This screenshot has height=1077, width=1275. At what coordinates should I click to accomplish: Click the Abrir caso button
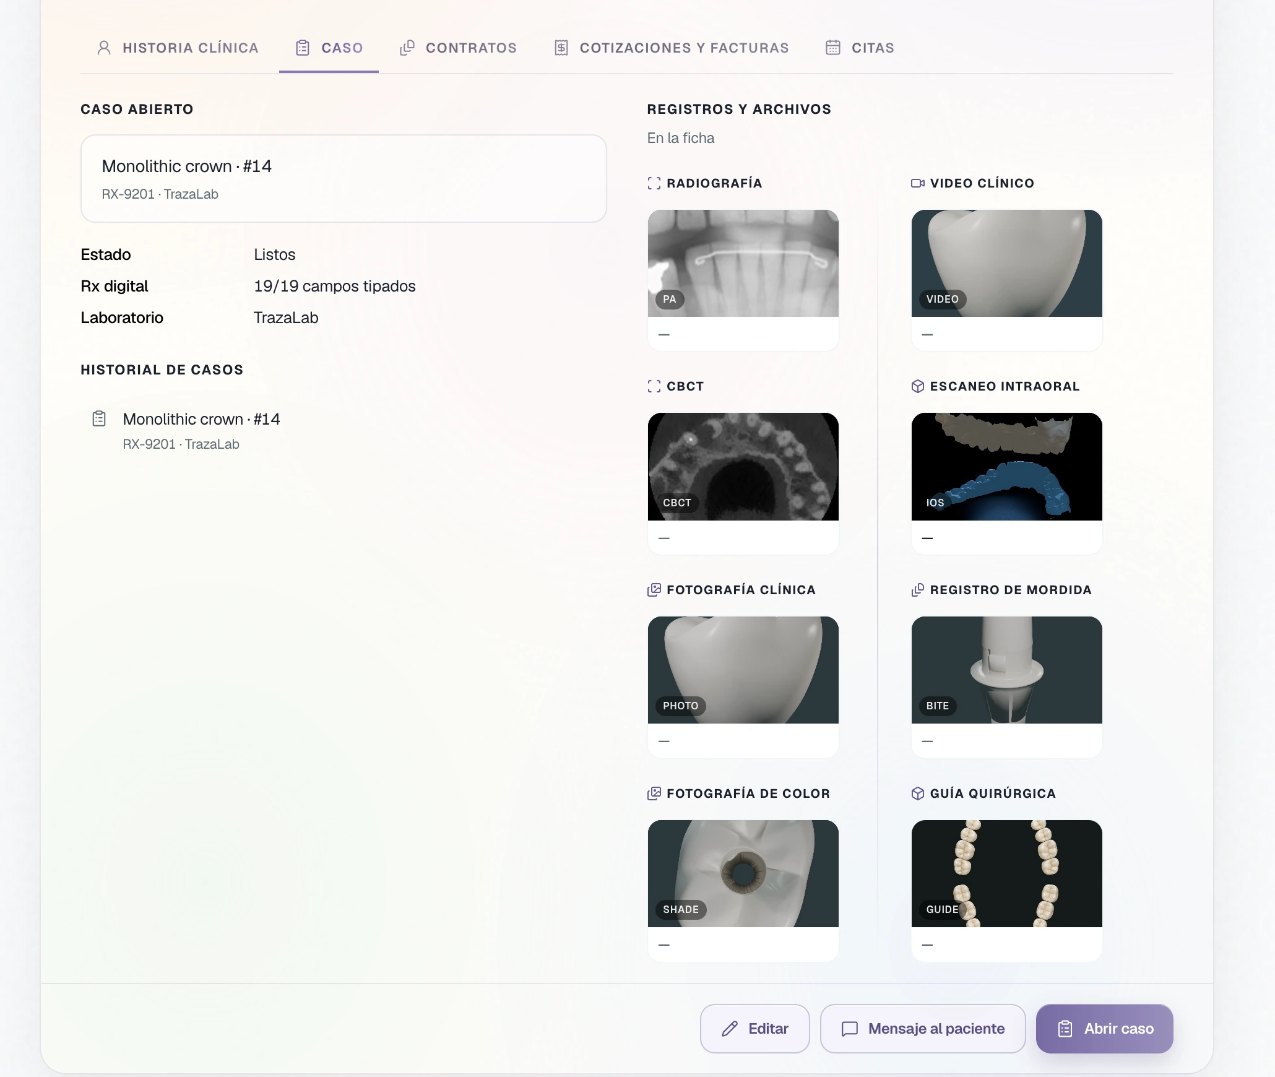point(1105,1029)
